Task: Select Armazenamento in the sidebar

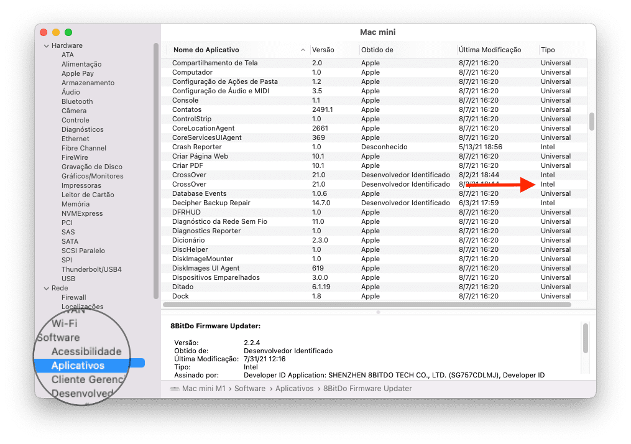Action: pyautogui.click(x=88, y=83)
